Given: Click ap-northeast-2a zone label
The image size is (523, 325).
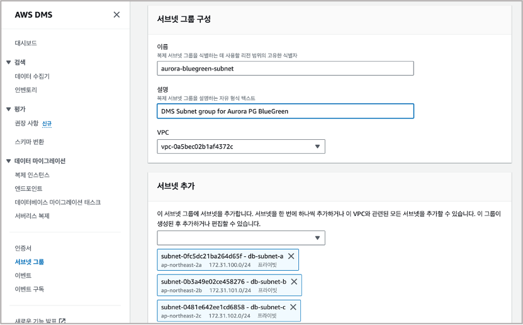Looking at the screenshot, I should (181, 265).
